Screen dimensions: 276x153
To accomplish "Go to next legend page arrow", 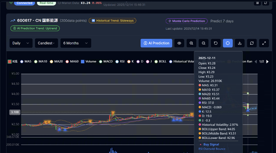I will coord(267,62).
